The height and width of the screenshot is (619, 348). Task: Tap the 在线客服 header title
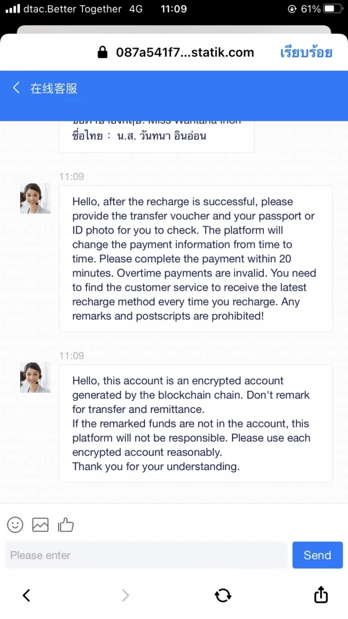tap(54, 88)
